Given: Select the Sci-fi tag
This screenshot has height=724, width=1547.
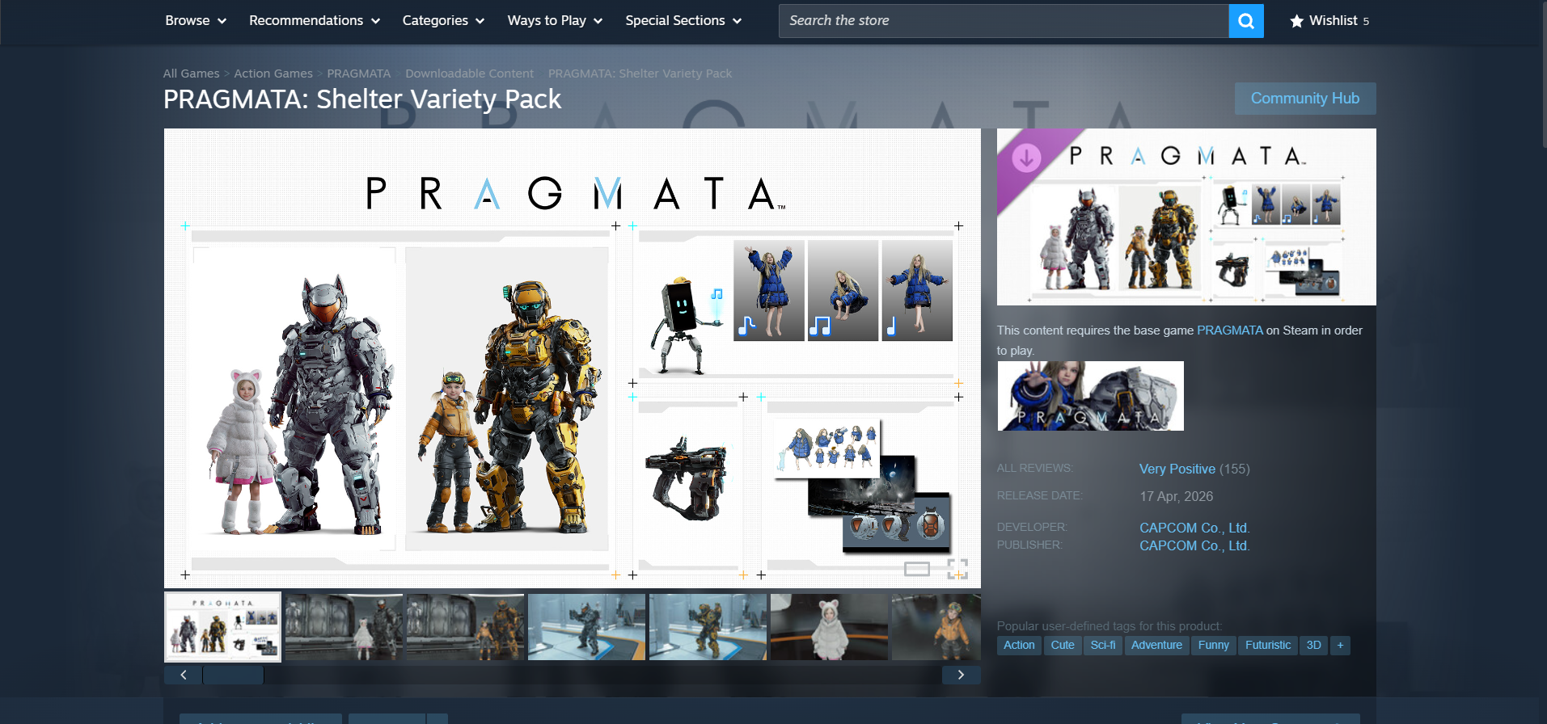Looking at the screenshot, I should (1103, 645).
